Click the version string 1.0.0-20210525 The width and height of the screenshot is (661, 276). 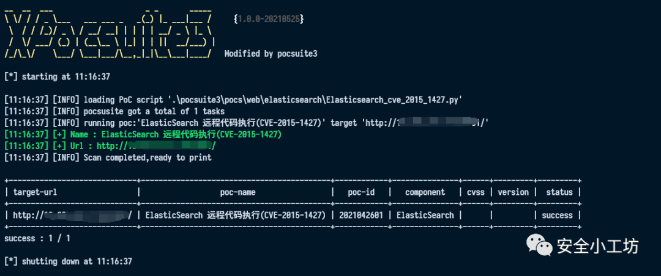click(269, 20)
